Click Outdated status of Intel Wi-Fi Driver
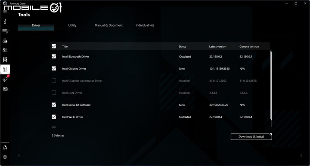The width and height of the screenshot is (310, 166). [185, 117]
